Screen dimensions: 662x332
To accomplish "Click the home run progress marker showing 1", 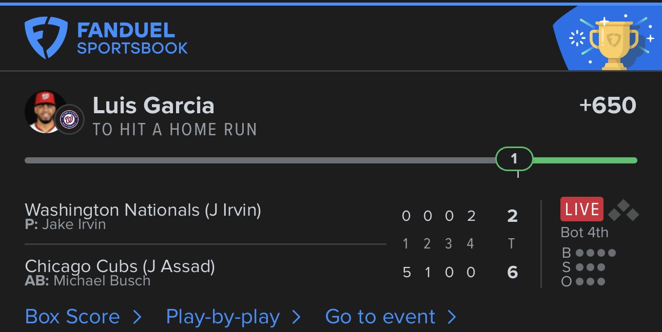I will [514, 159].
